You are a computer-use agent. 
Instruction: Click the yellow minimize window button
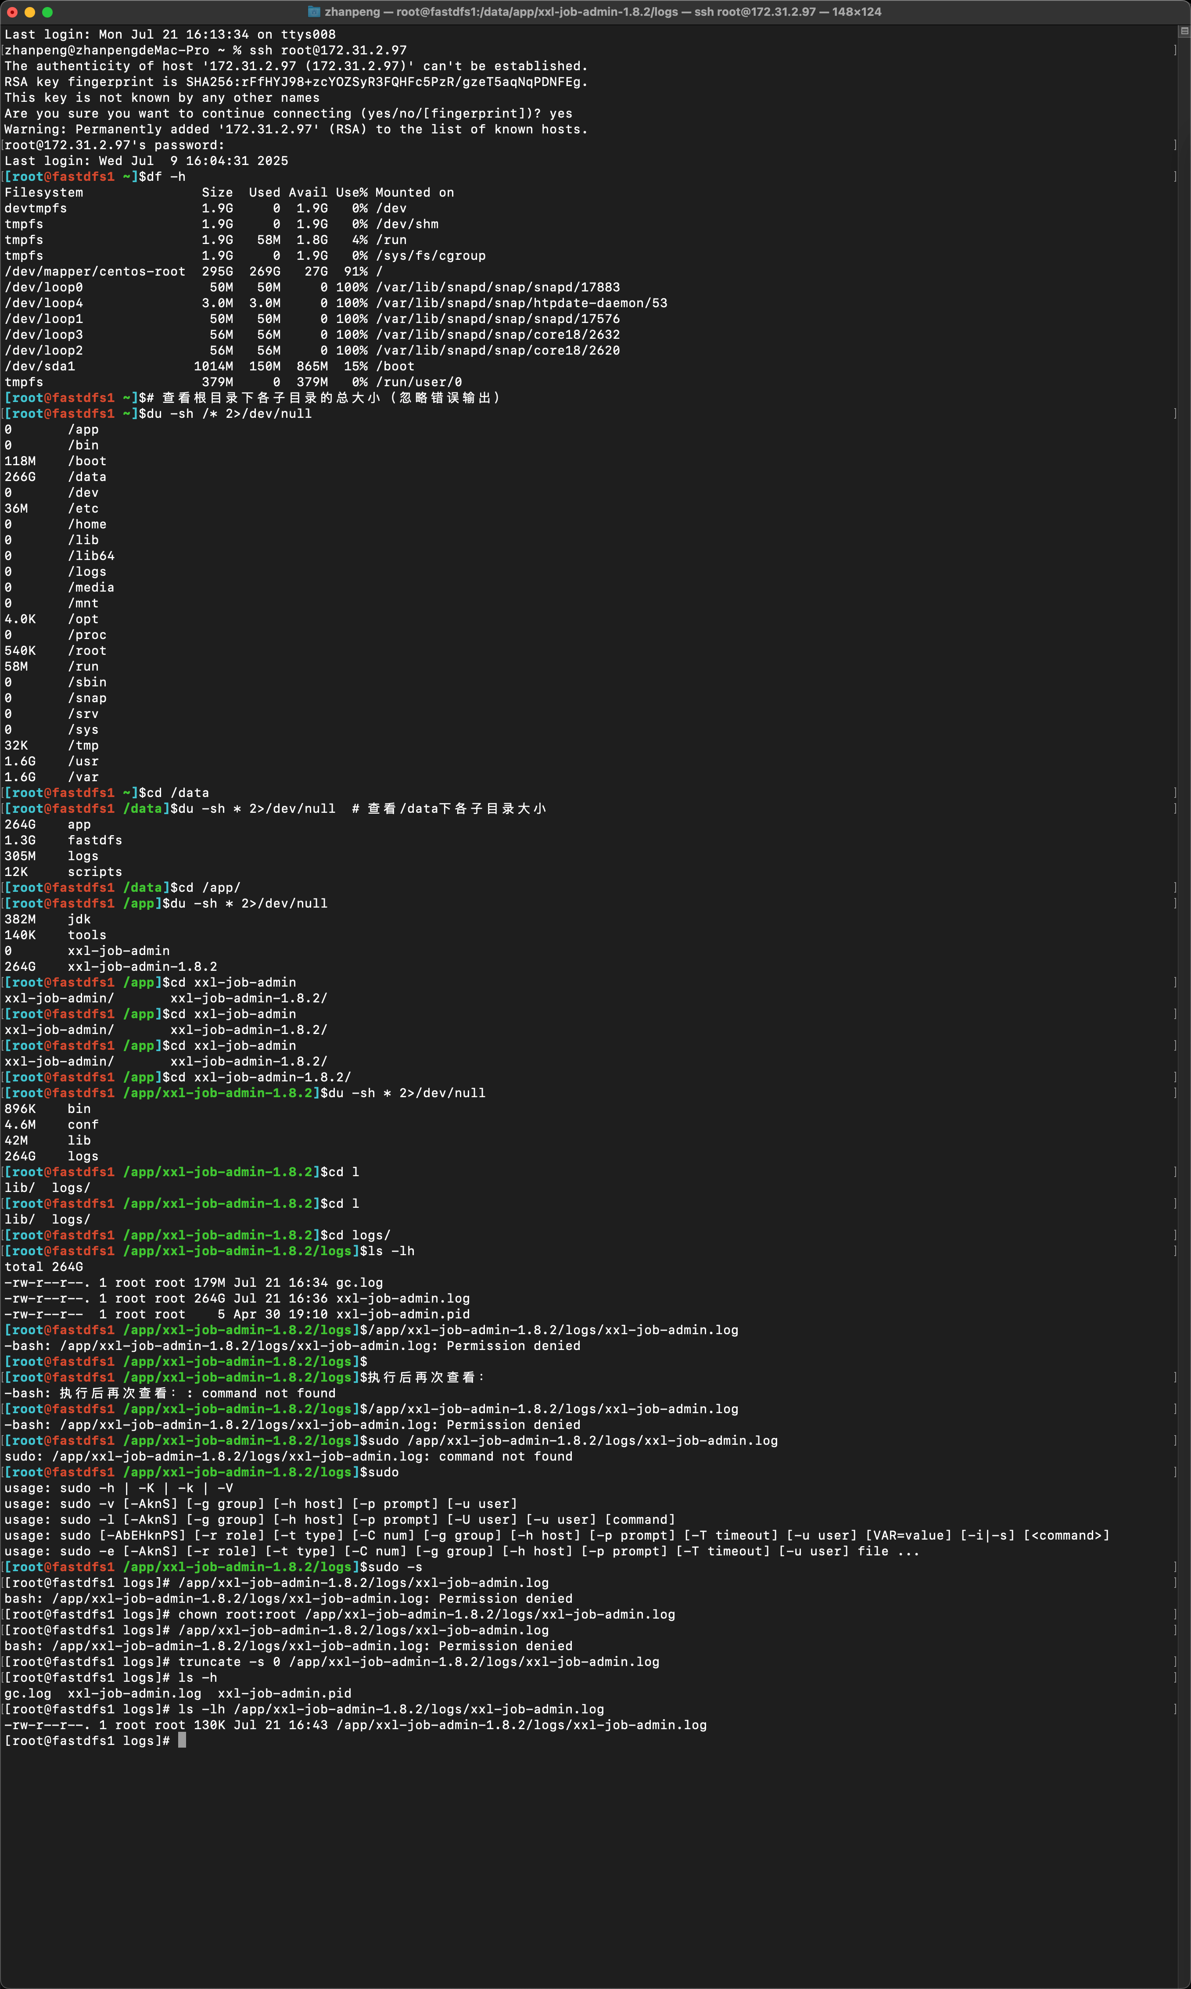[30, 12]
